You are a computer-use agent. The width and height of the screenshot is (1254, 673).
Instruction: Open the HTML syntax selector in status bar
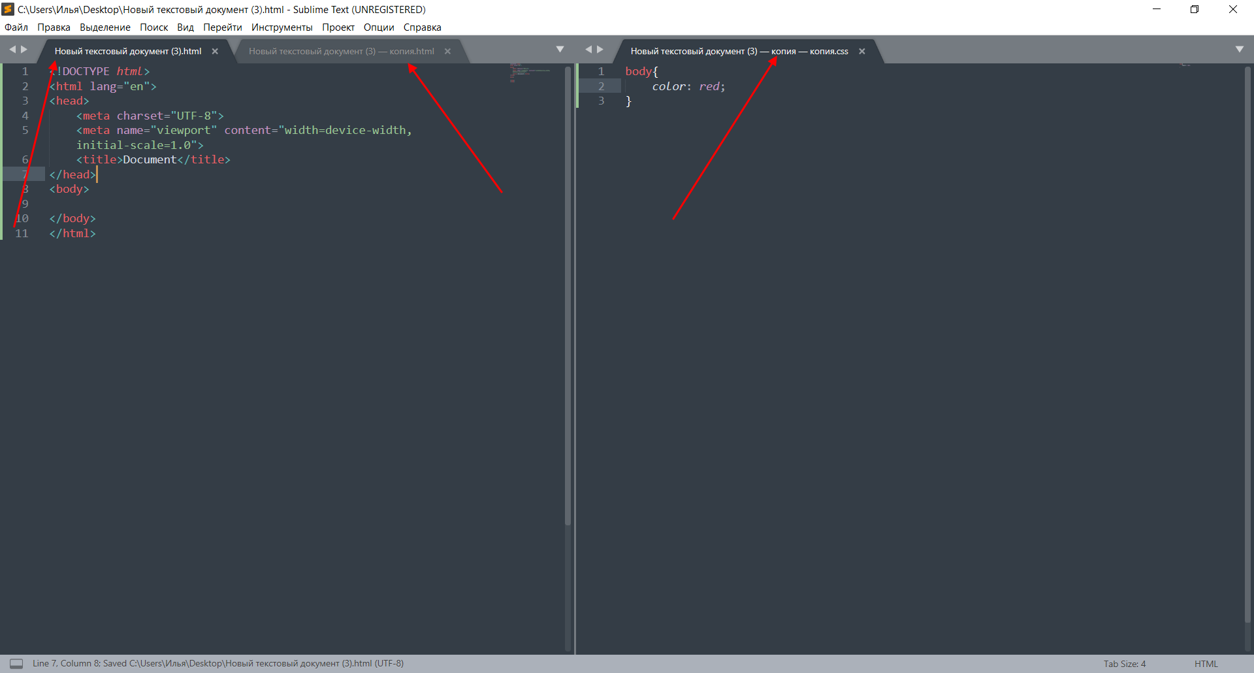click(1207, 663)
